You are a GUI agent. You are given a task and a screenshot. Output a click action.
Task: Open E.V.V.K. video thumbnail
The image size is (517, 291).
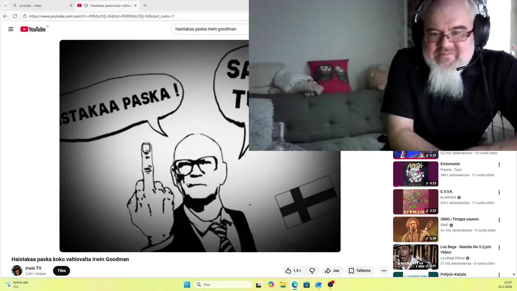416,202
